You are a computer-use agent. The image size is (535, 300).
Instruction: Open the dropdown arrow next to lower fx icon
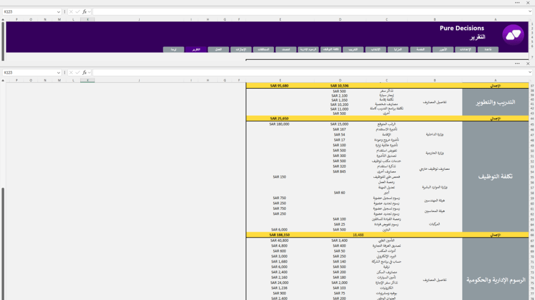click(x=89, y=73)
